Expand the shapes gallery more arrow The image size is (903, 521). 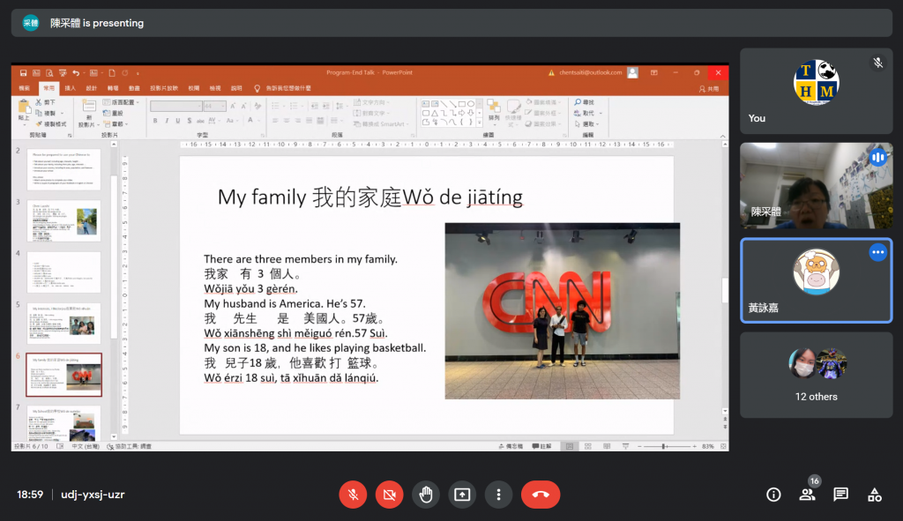click(x=479, y=122)
